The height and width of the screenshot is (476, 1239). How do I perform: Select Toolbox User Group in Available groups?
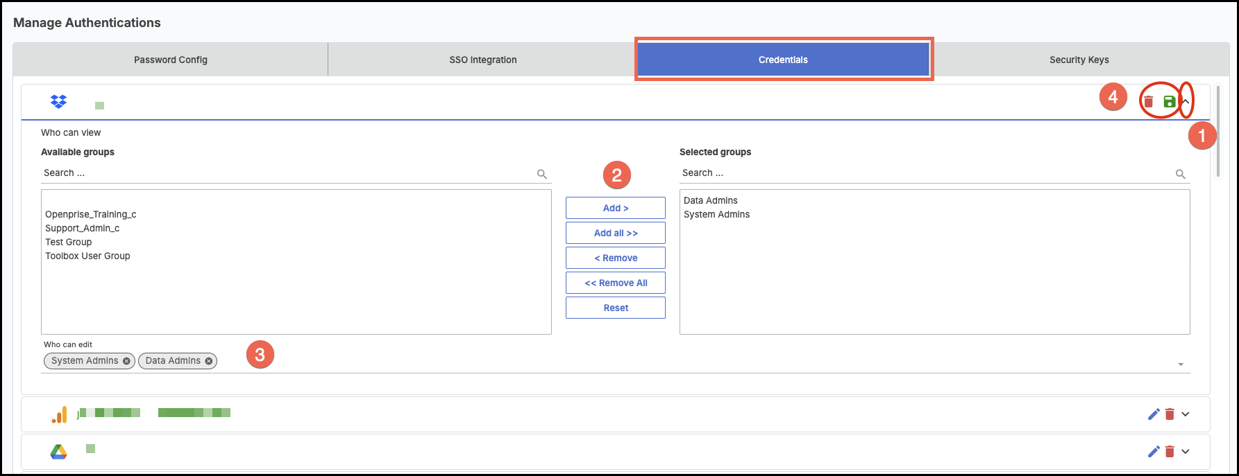tap(88, 256)
